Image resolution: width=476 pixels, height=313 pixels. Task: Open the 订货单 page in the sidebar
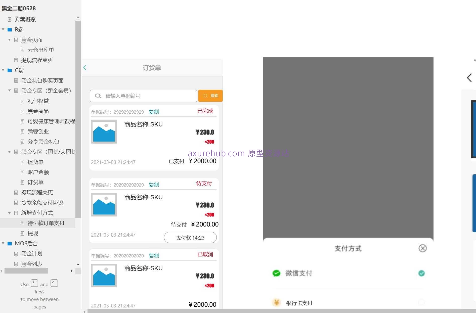coord(36,182)
